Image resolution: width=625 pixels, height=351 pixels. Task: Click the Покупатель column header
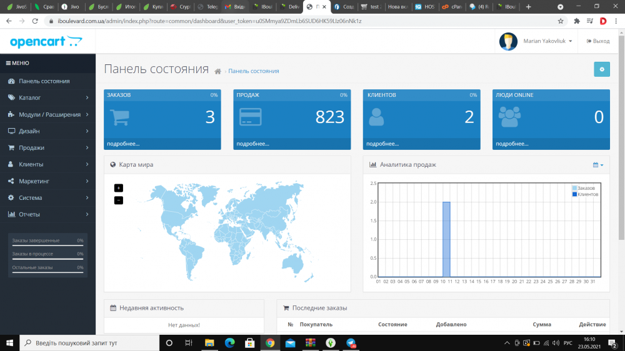pyautogui.click(x=316, y=324)
